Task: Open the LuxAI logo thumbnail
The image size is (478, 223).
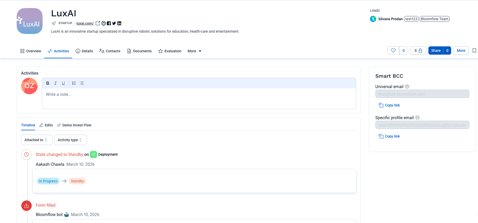Action: coord(30,21)
